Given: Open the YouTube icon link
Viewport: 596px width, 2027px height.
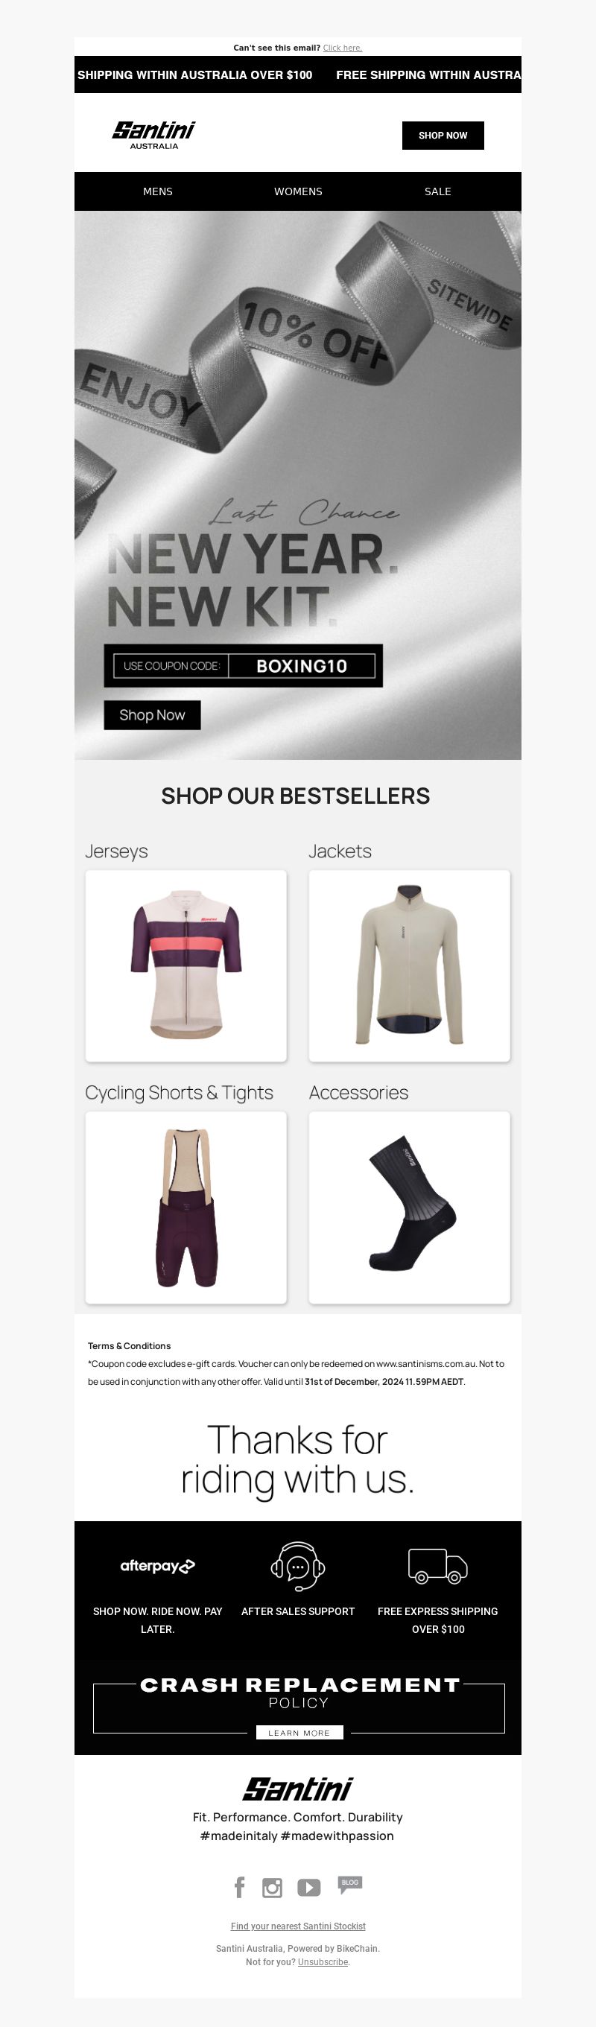Looking at the screenshot, I should pyautogui.click(x=308, y=1888).
